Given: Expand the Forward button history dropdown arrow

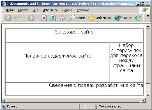Looking at the screenshot, I should 38,18.
